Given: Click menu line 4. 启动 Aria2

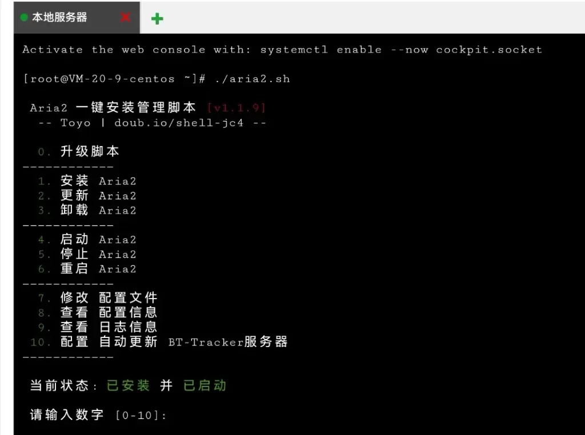Looking at the screenshot, I should [87, 240].
